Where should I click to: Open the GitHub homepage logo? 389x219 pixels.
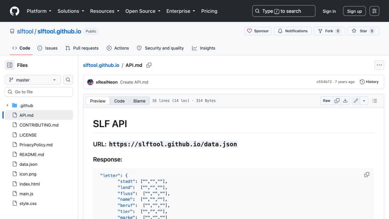(x=15, y=11)
